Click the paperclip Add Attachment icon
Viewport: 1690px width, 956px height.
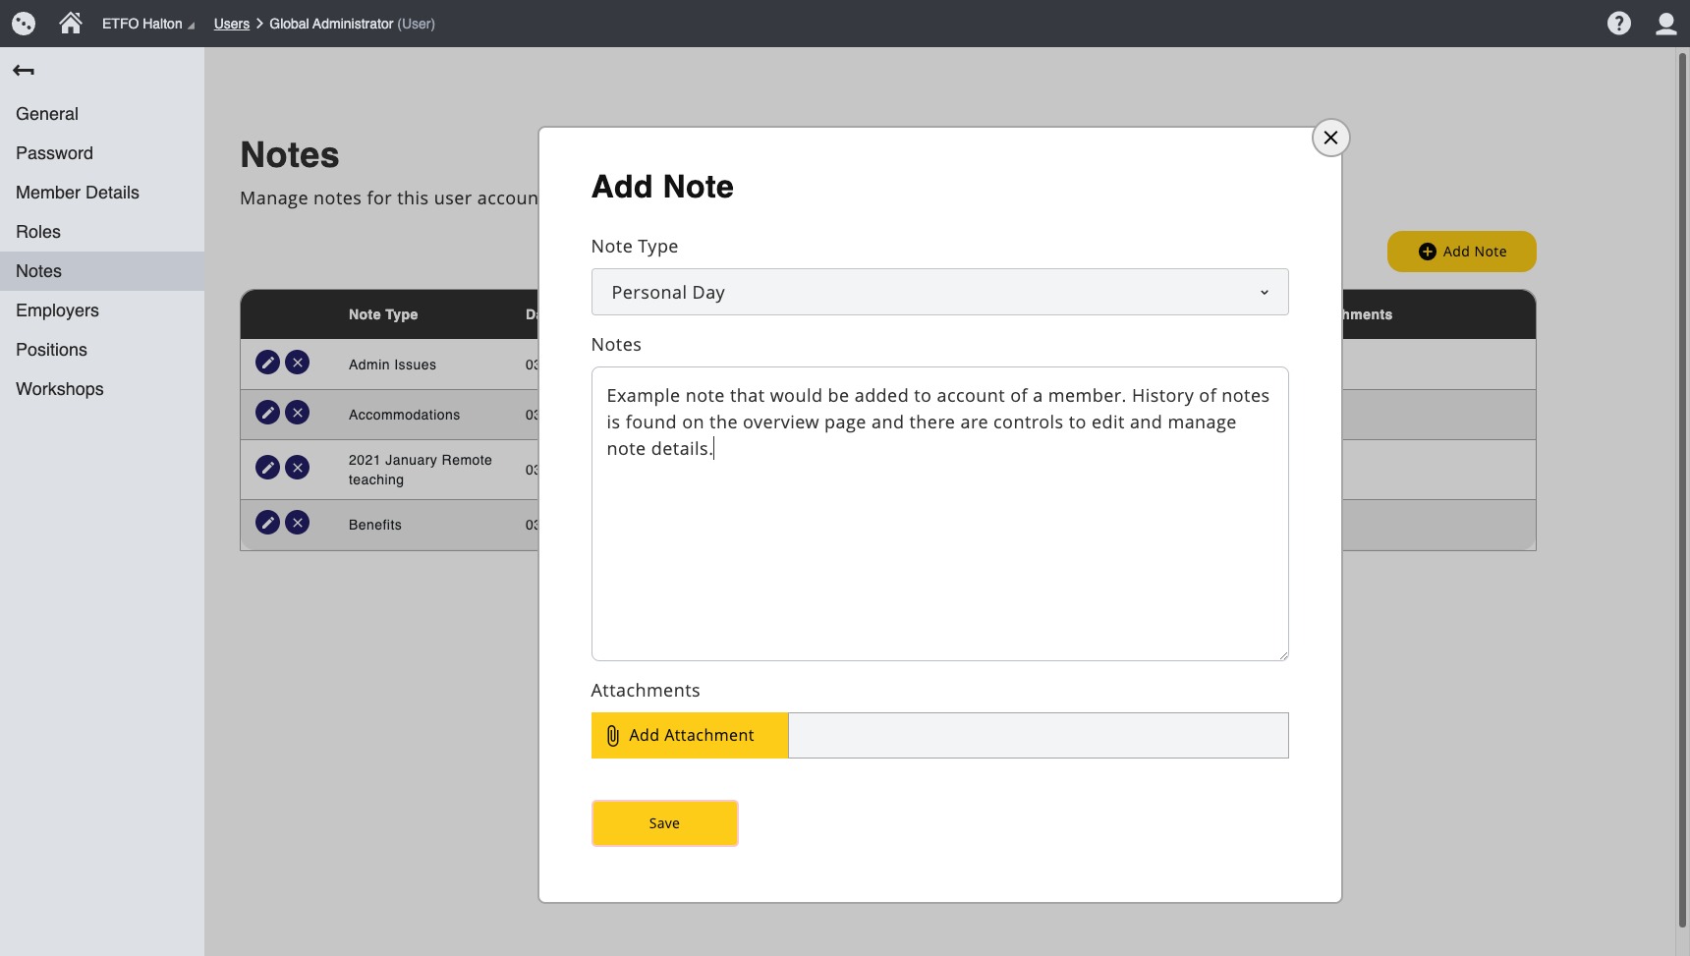click(613, 735)
